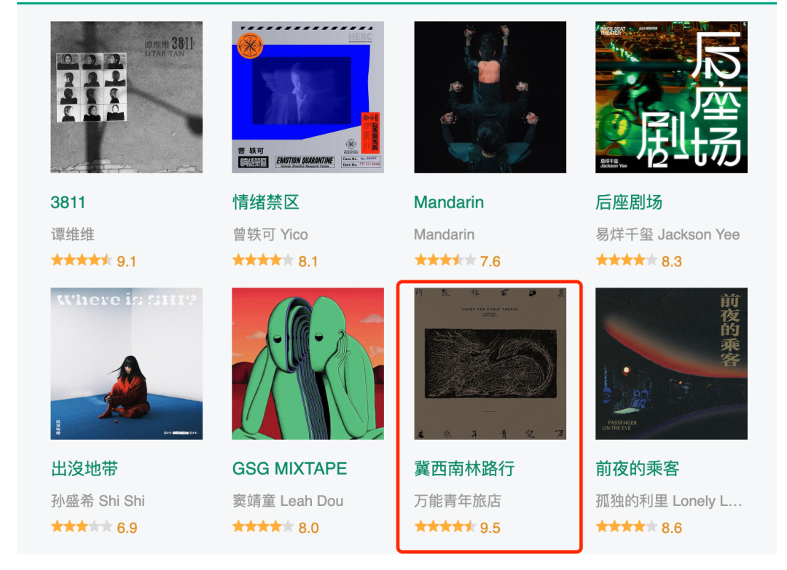Open the 前夜的乘客 album cover image
The width and height of the screenshot is (787, 570).
671,363
